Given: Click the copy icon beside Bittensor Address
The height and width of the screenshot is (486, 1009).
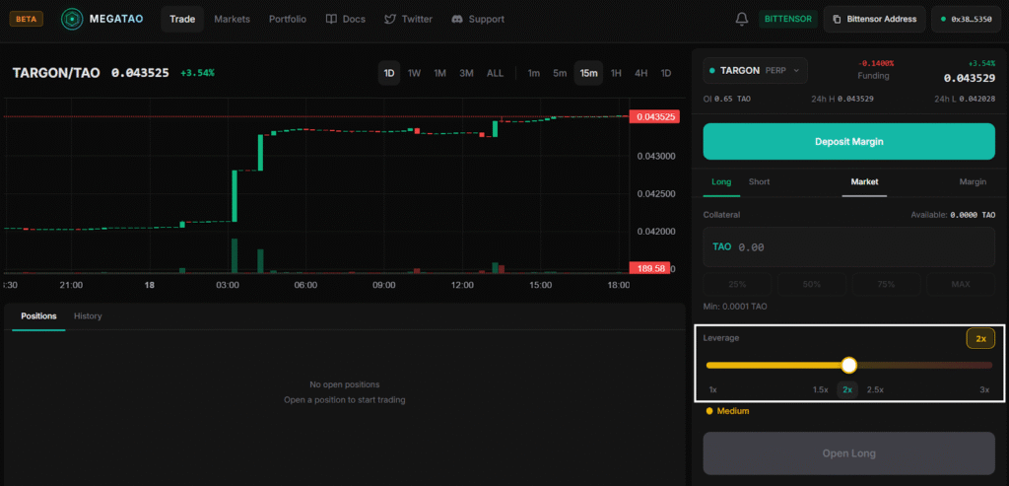Looking at the screenshot, I should pos(837,19).
